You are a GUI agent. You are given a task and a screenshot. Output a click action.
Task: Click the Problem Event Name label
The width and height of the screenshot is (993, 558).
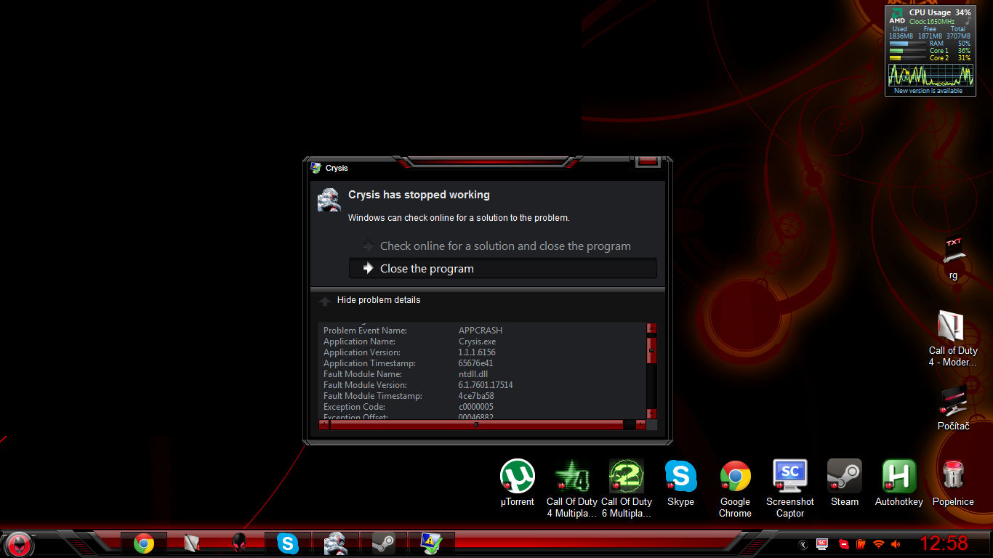tap(365, 331)
